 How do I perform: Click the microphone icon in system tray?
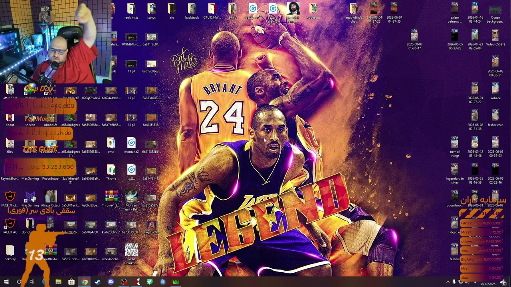pyautogui.click(x=454, y=282)
